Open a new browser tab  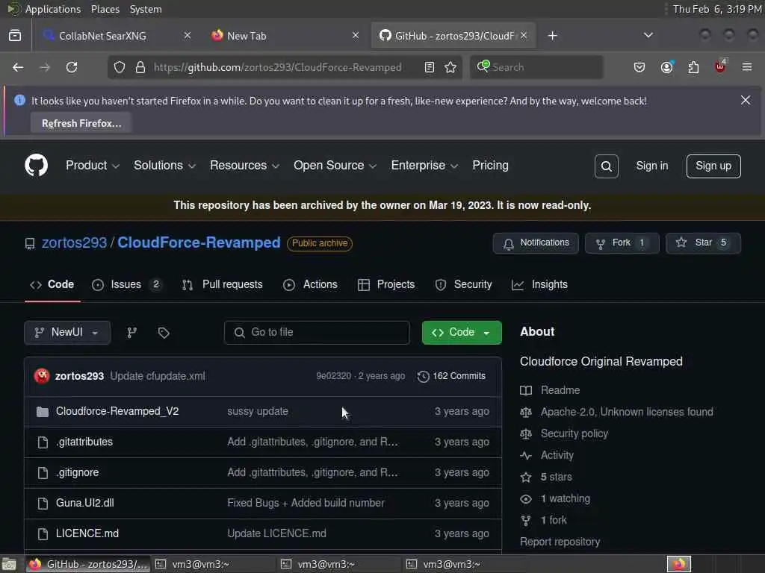point(552,36)
